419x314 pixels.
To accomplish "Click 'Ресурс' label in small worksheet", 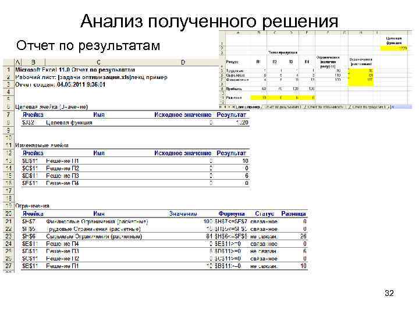I will click(x=232, y=62).
